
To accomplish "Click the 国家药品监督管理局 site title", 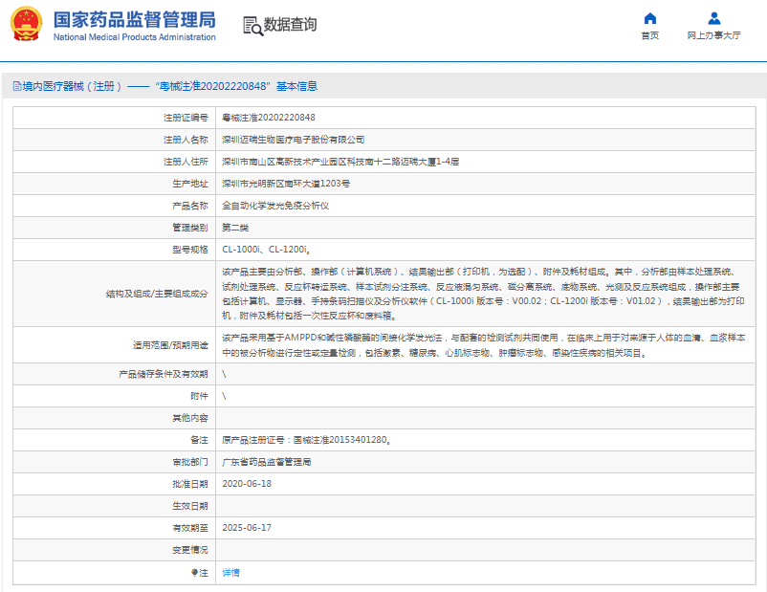I will pos(134,20).
